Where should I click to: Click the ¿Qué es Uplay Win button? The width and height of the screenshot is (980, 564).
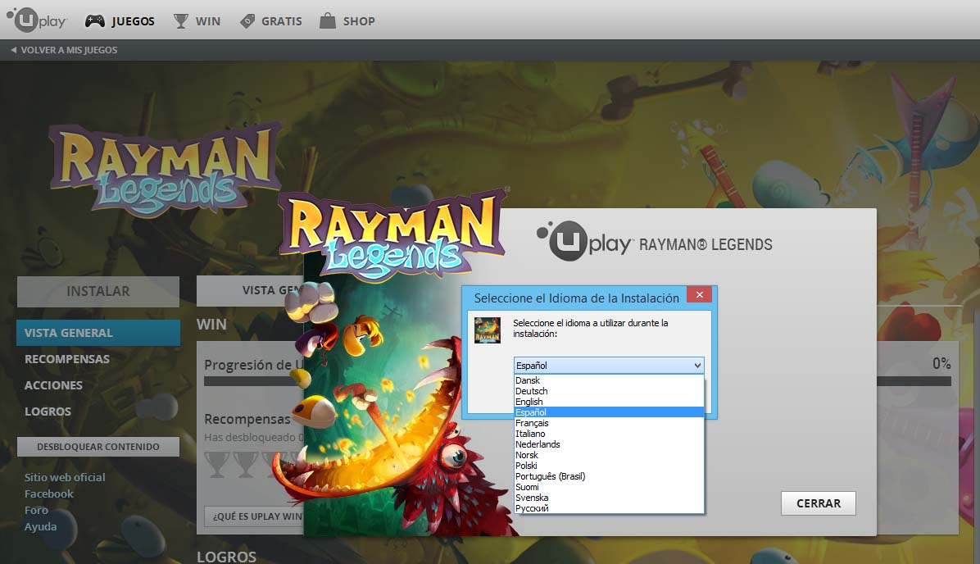[x=254, y=516]
